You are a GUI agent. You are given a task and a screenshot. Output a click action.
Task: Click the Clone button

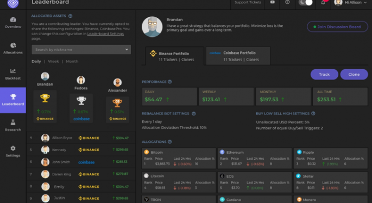[x=354, y=74]
